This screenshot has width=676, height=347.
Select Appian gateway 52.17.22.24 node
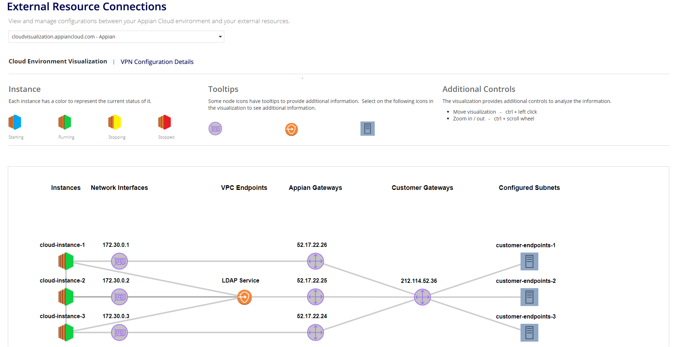316,332
